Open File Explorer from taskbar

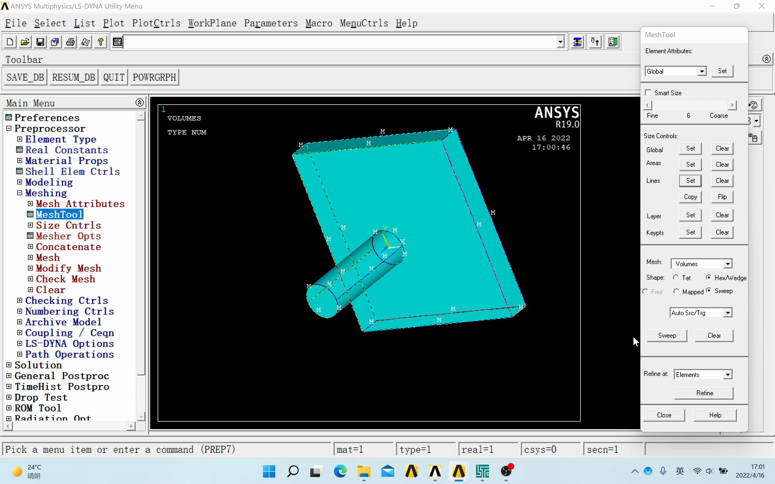(364, 471)
